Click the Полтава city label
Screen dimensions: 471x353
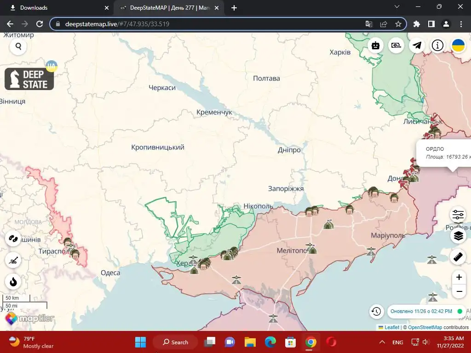coord(266,78)
